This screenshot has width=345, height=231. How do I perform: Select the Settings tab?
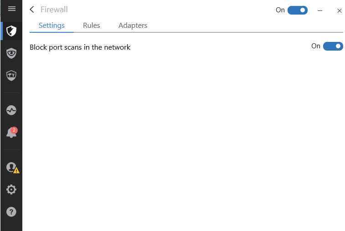[x=51, y=26]
